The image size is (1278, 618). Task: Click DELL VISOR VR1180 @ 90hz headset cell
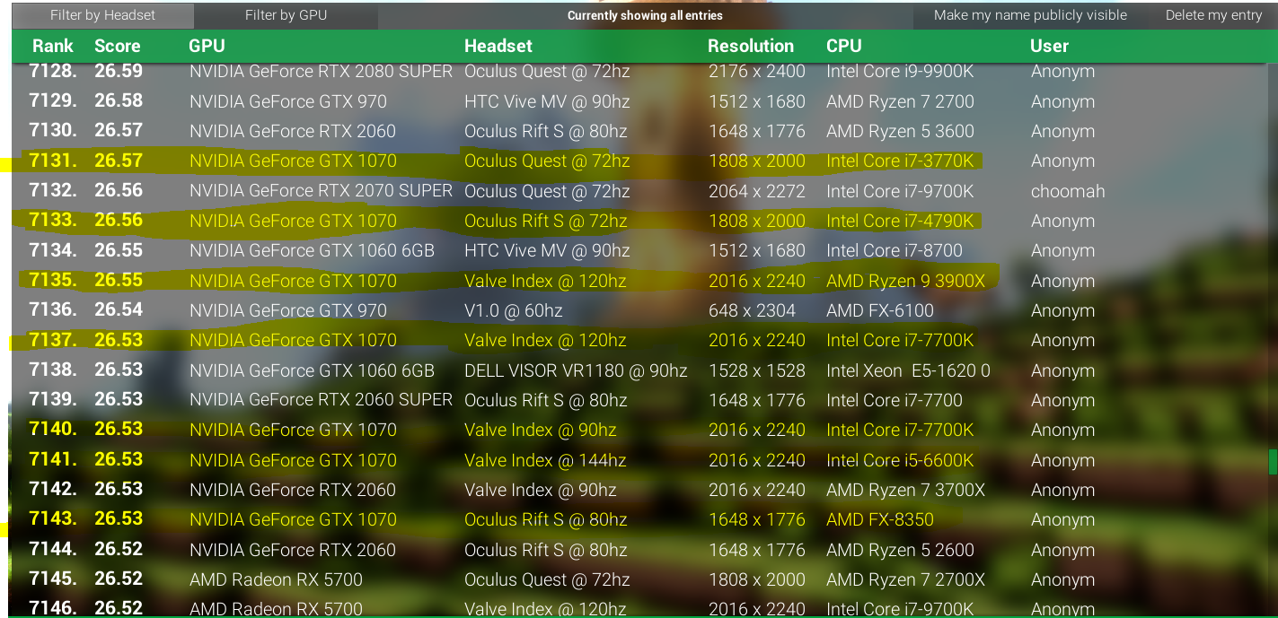point(576,370)
